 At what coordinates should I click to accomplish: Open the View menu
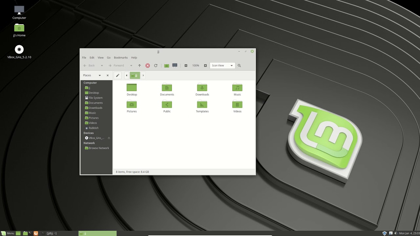tap(100, 58)
